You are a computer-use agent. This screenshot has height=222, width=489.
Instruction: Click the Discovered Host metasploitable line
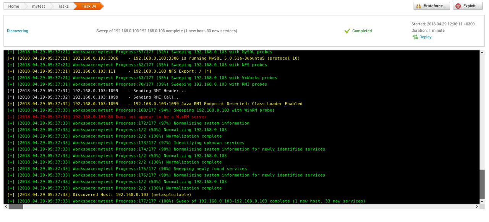(x=99, y=195)
